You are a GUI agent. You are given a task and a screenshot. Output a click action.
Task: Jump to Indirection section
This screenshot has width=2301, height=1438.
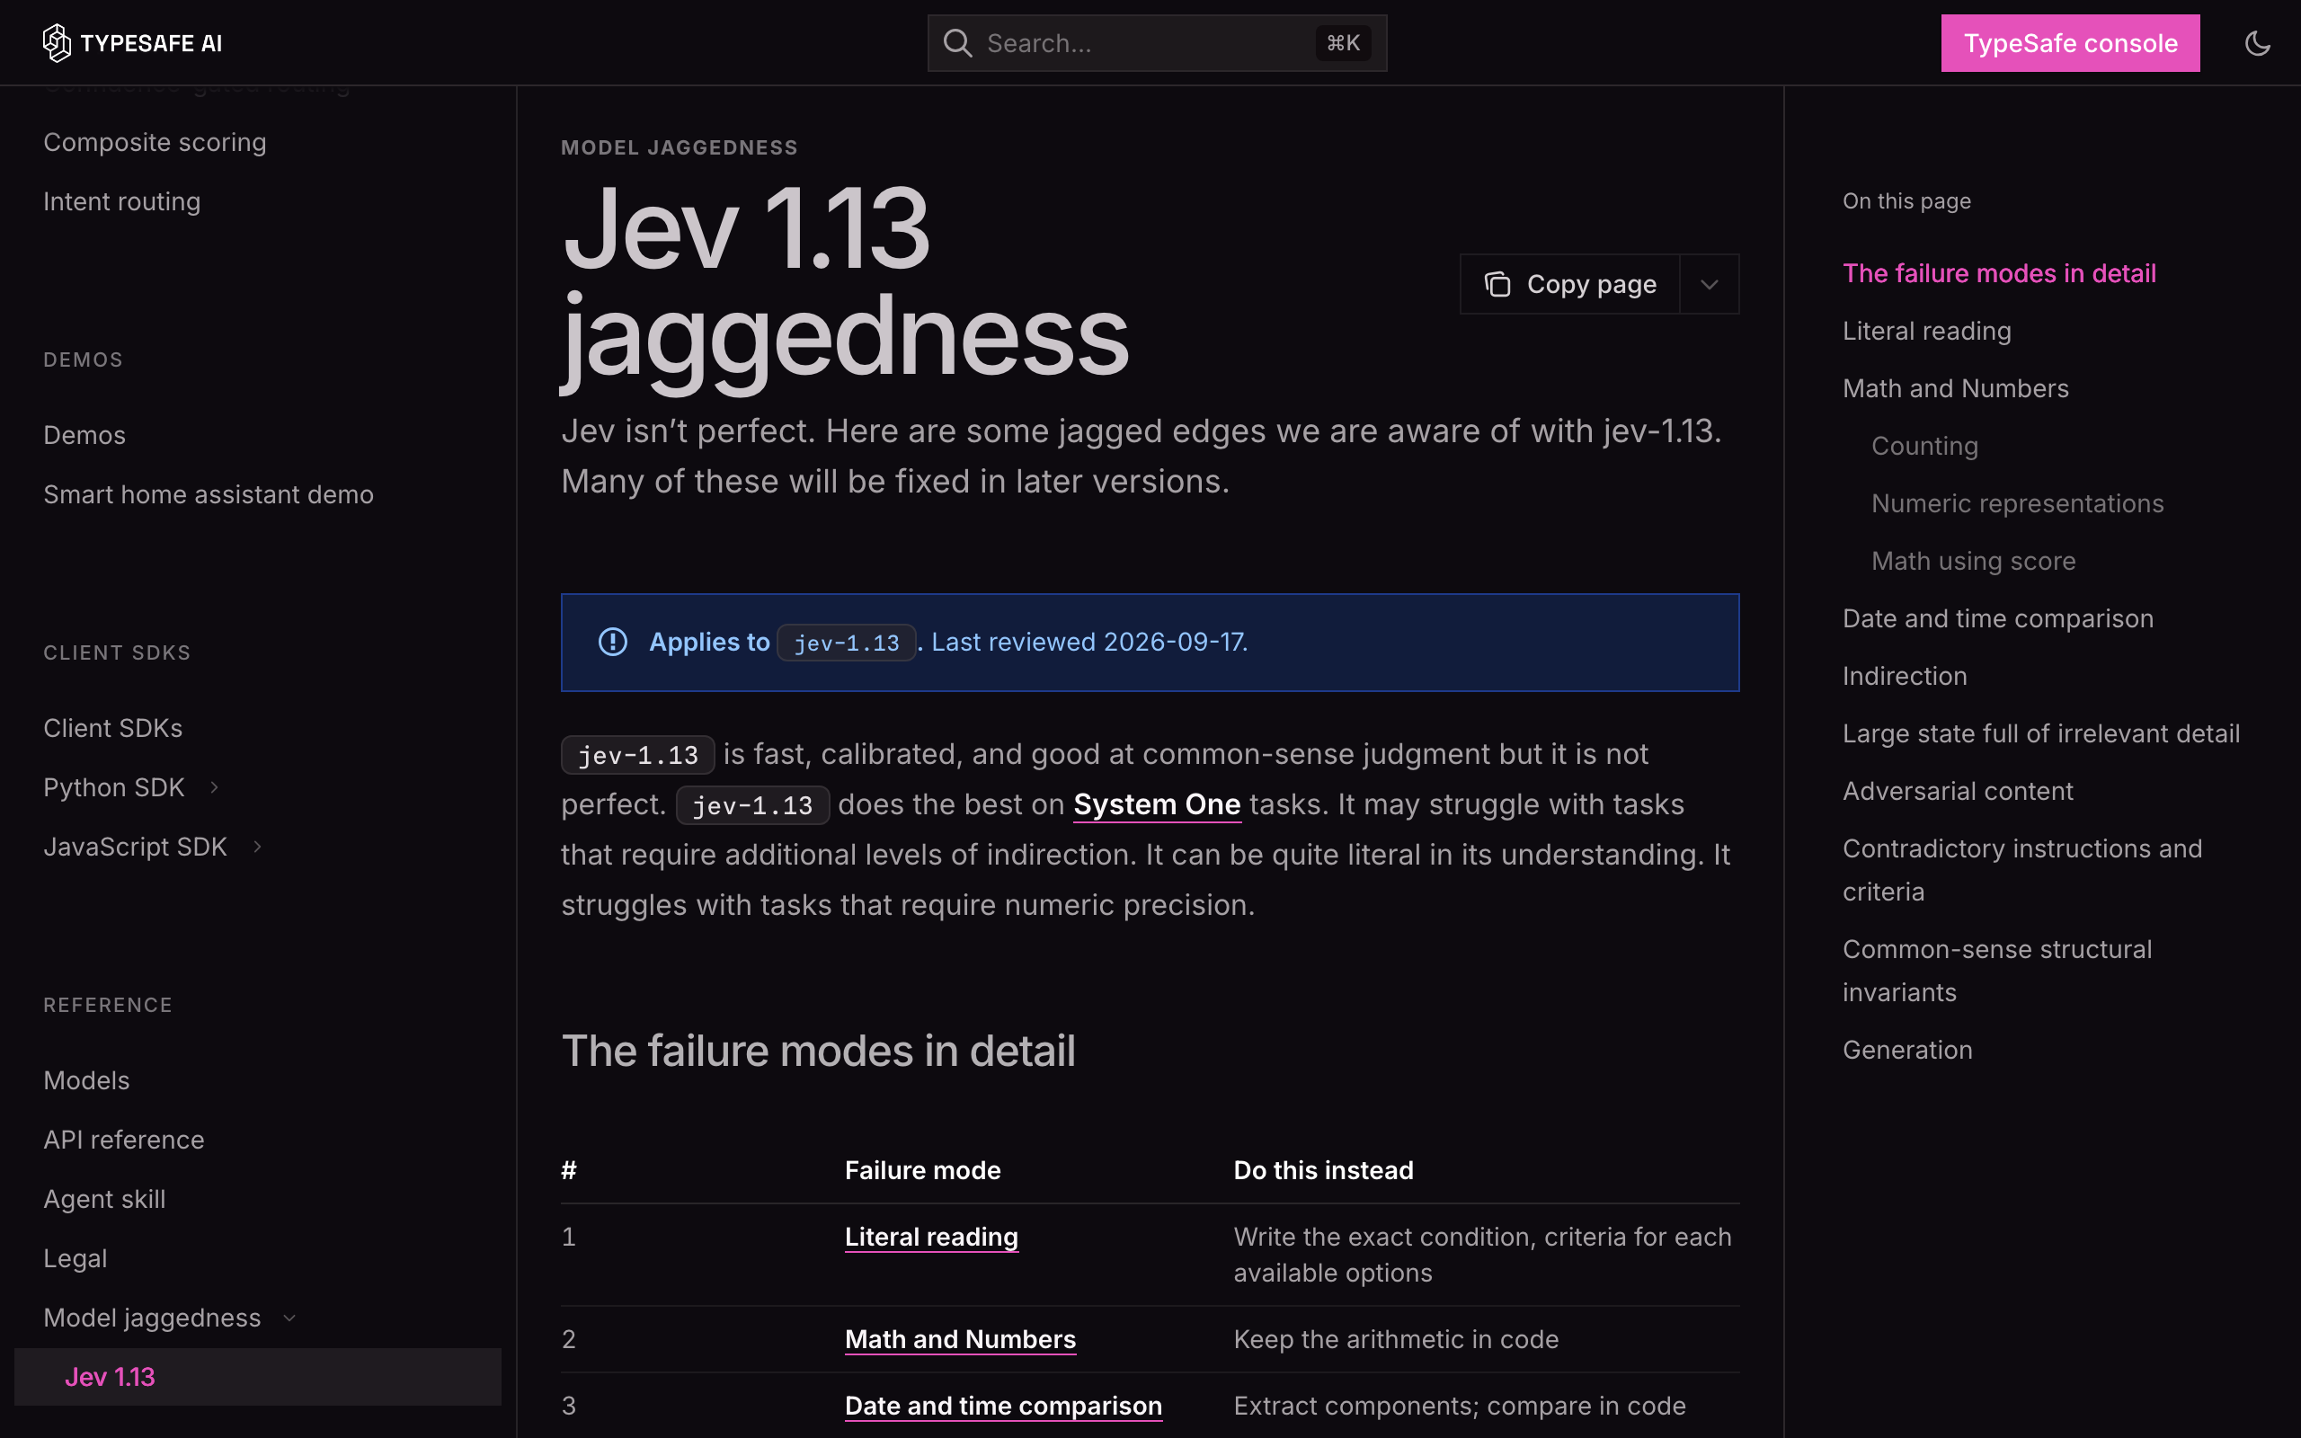pos(1905,676)
